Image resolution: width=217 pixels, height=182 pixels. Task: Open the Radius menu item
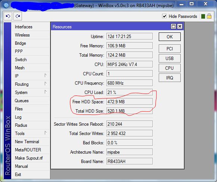click(31, 125)
